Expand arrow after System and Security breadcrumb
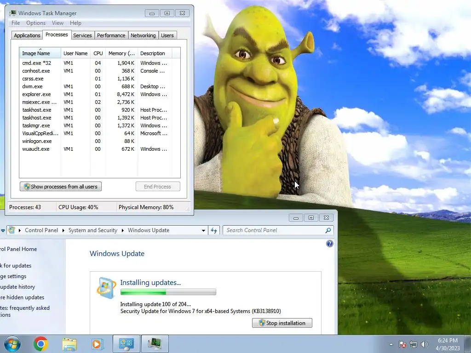The image size is (471, 353). [122, 231]
